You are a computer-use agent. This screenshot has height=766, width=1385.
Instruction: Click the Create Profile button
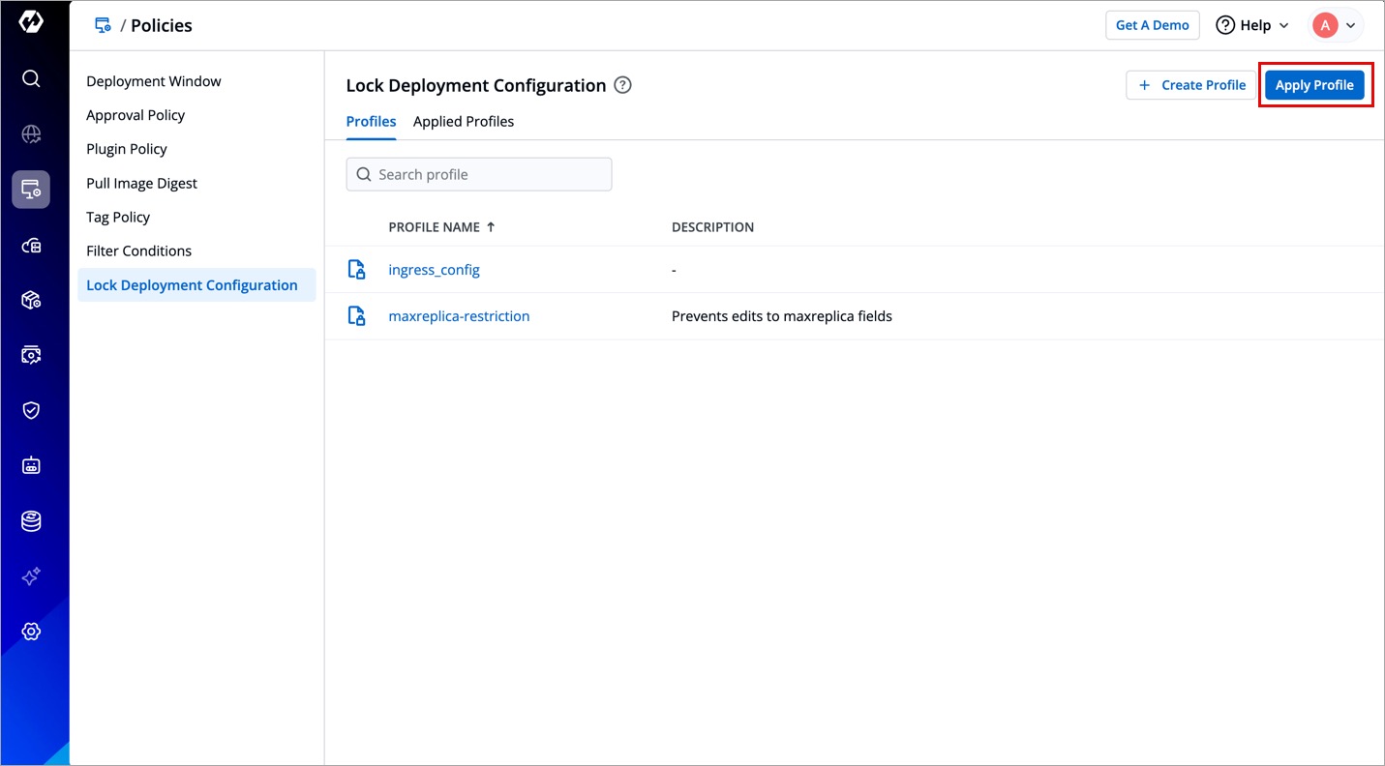[1190, 85]
